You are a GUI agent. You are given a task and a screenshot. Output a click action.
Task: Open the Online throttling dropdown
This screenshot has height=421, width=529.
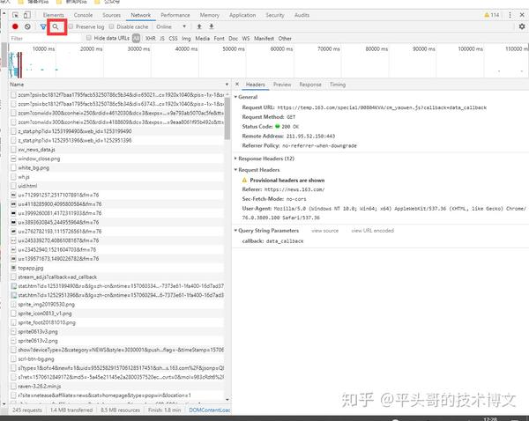coord(171,26)
